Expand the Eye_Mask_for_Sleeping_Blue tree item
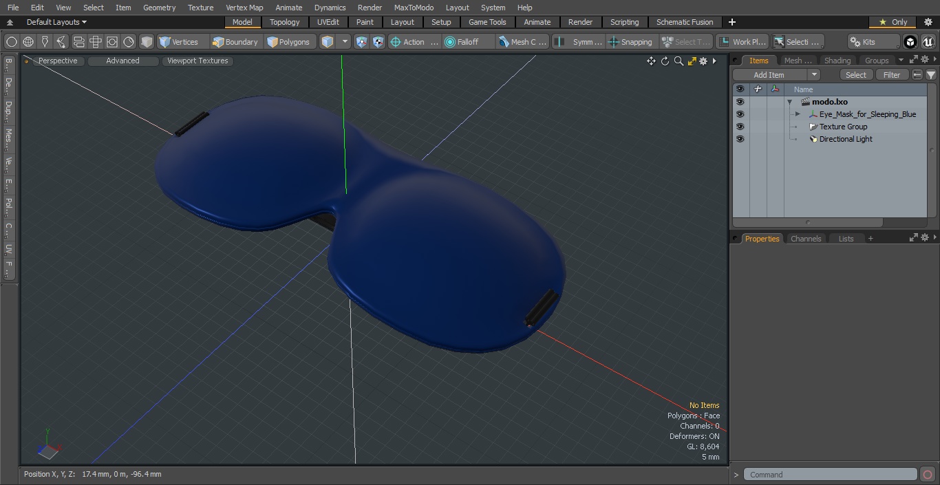Viewport: 940px width, 485px height. tap(798, 114)
